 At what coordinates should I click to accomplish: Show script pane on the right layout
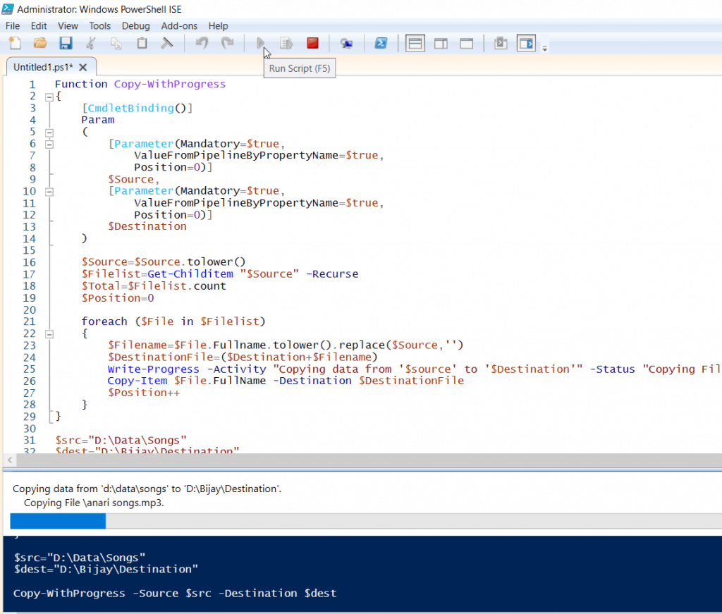[441, 44]
